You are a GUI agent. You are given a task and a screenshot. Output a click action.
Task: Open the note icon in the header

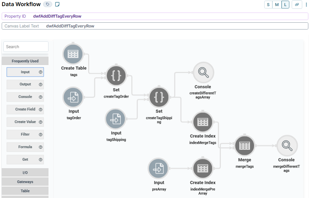pos(56,4)
